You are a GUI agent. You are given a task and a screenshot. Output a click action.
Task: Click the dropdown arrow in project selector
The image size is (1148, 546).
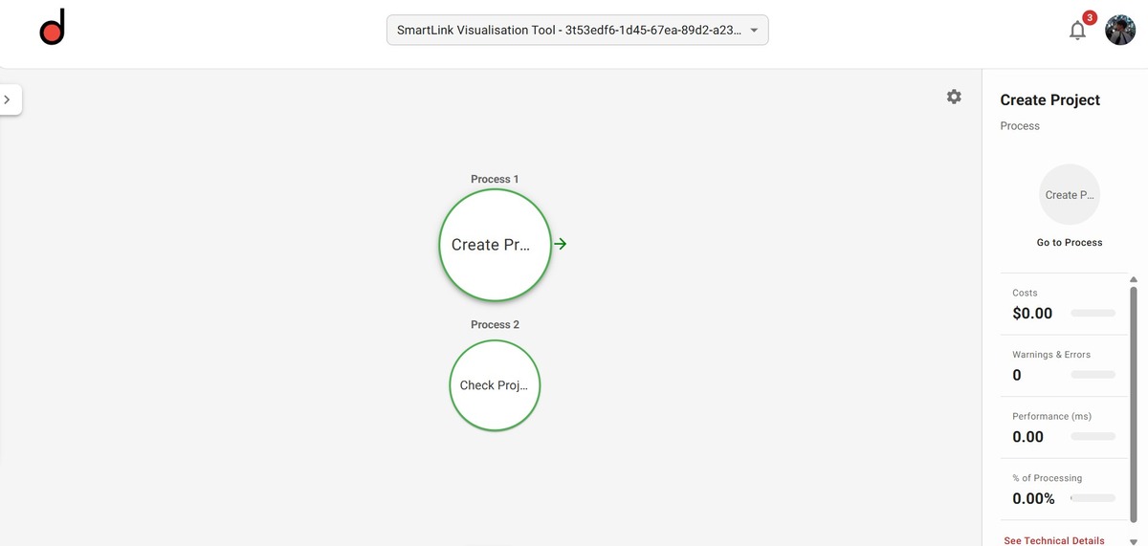pos(754,30)
